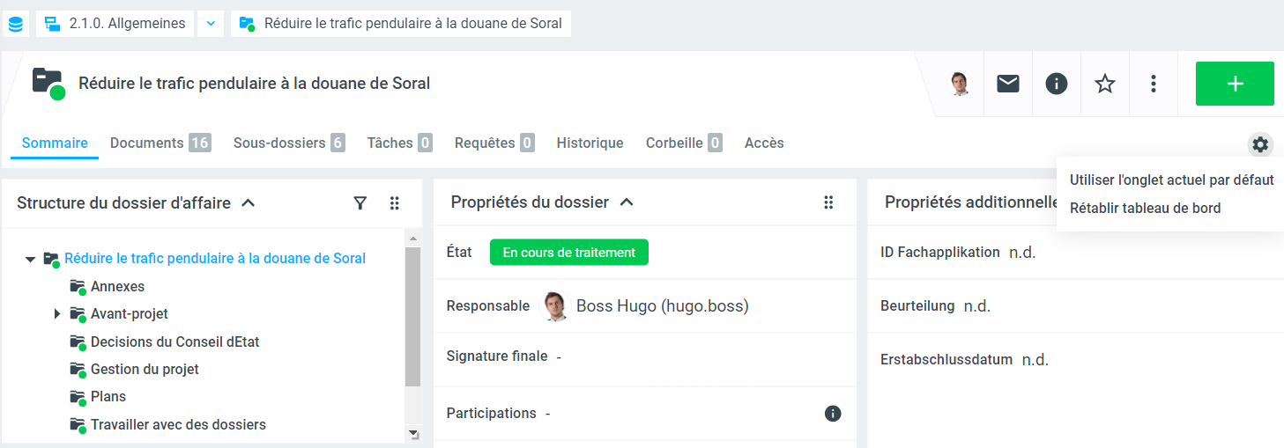The width and height of the screenshot is (1284, 448).
Task: Open the Plans subfolder in tree
Action: tap(108, 396)
